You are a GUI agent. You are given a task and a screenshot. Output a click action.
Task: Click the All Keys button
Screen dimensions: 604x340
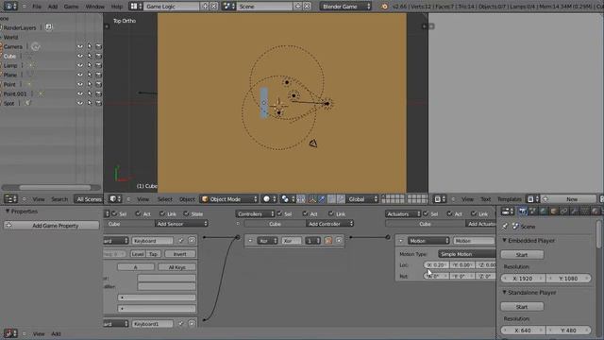(177, 266)
